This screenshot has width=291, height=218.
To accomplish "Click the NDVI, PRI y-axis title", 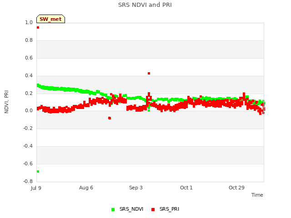I will [x=6, y=102].
